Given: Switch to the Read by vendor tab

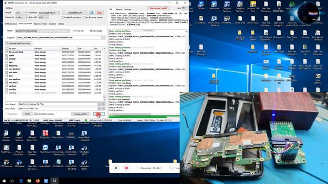Looking at the screenshot, I should [x=40, y=24].
